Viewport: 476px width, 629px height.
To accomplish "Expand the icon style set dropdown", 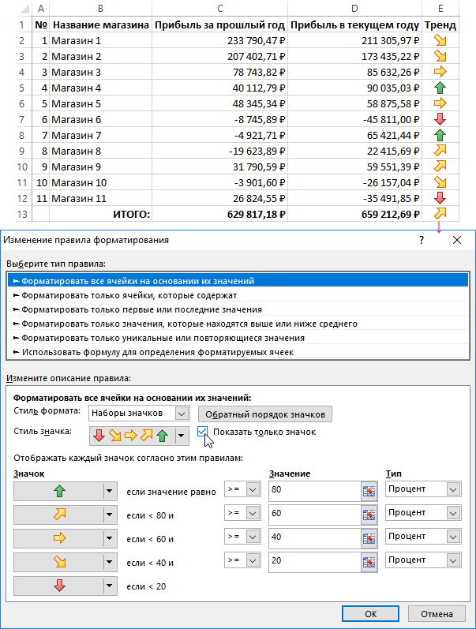I will point(182,435).
